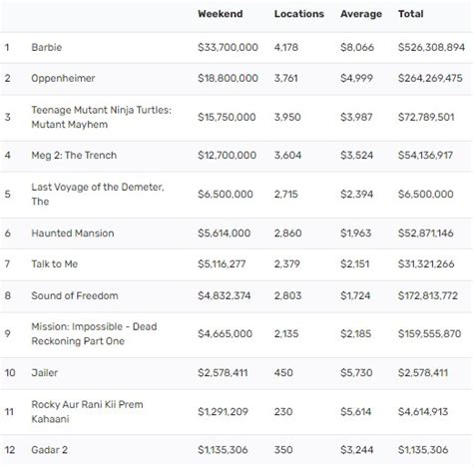Click the Weekend column header
This screenshot has height=466, width=473.
coord(221,14)
